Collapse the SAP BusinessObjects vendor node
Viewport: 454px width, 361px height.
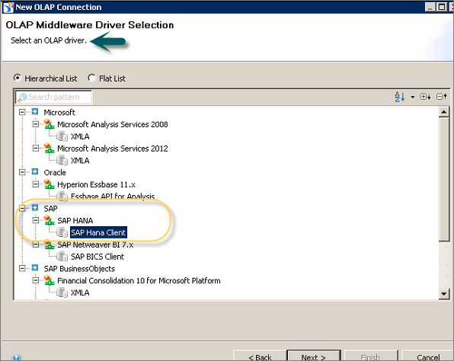[22, 268]
